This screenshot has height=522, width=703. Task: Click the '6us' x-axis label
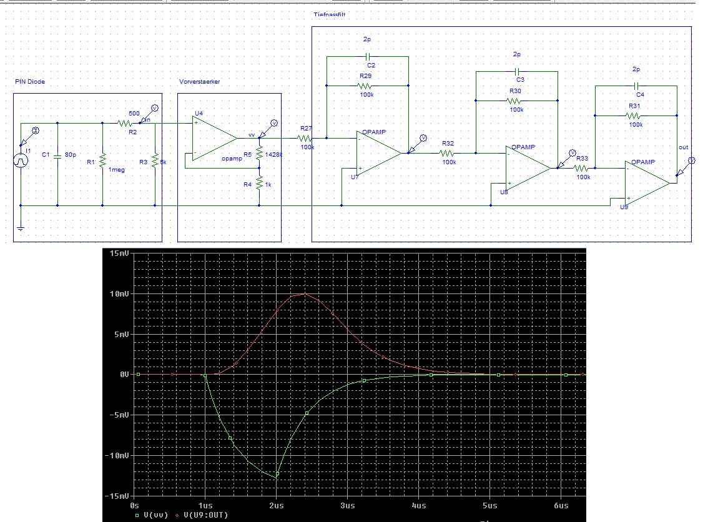[561, 505]
